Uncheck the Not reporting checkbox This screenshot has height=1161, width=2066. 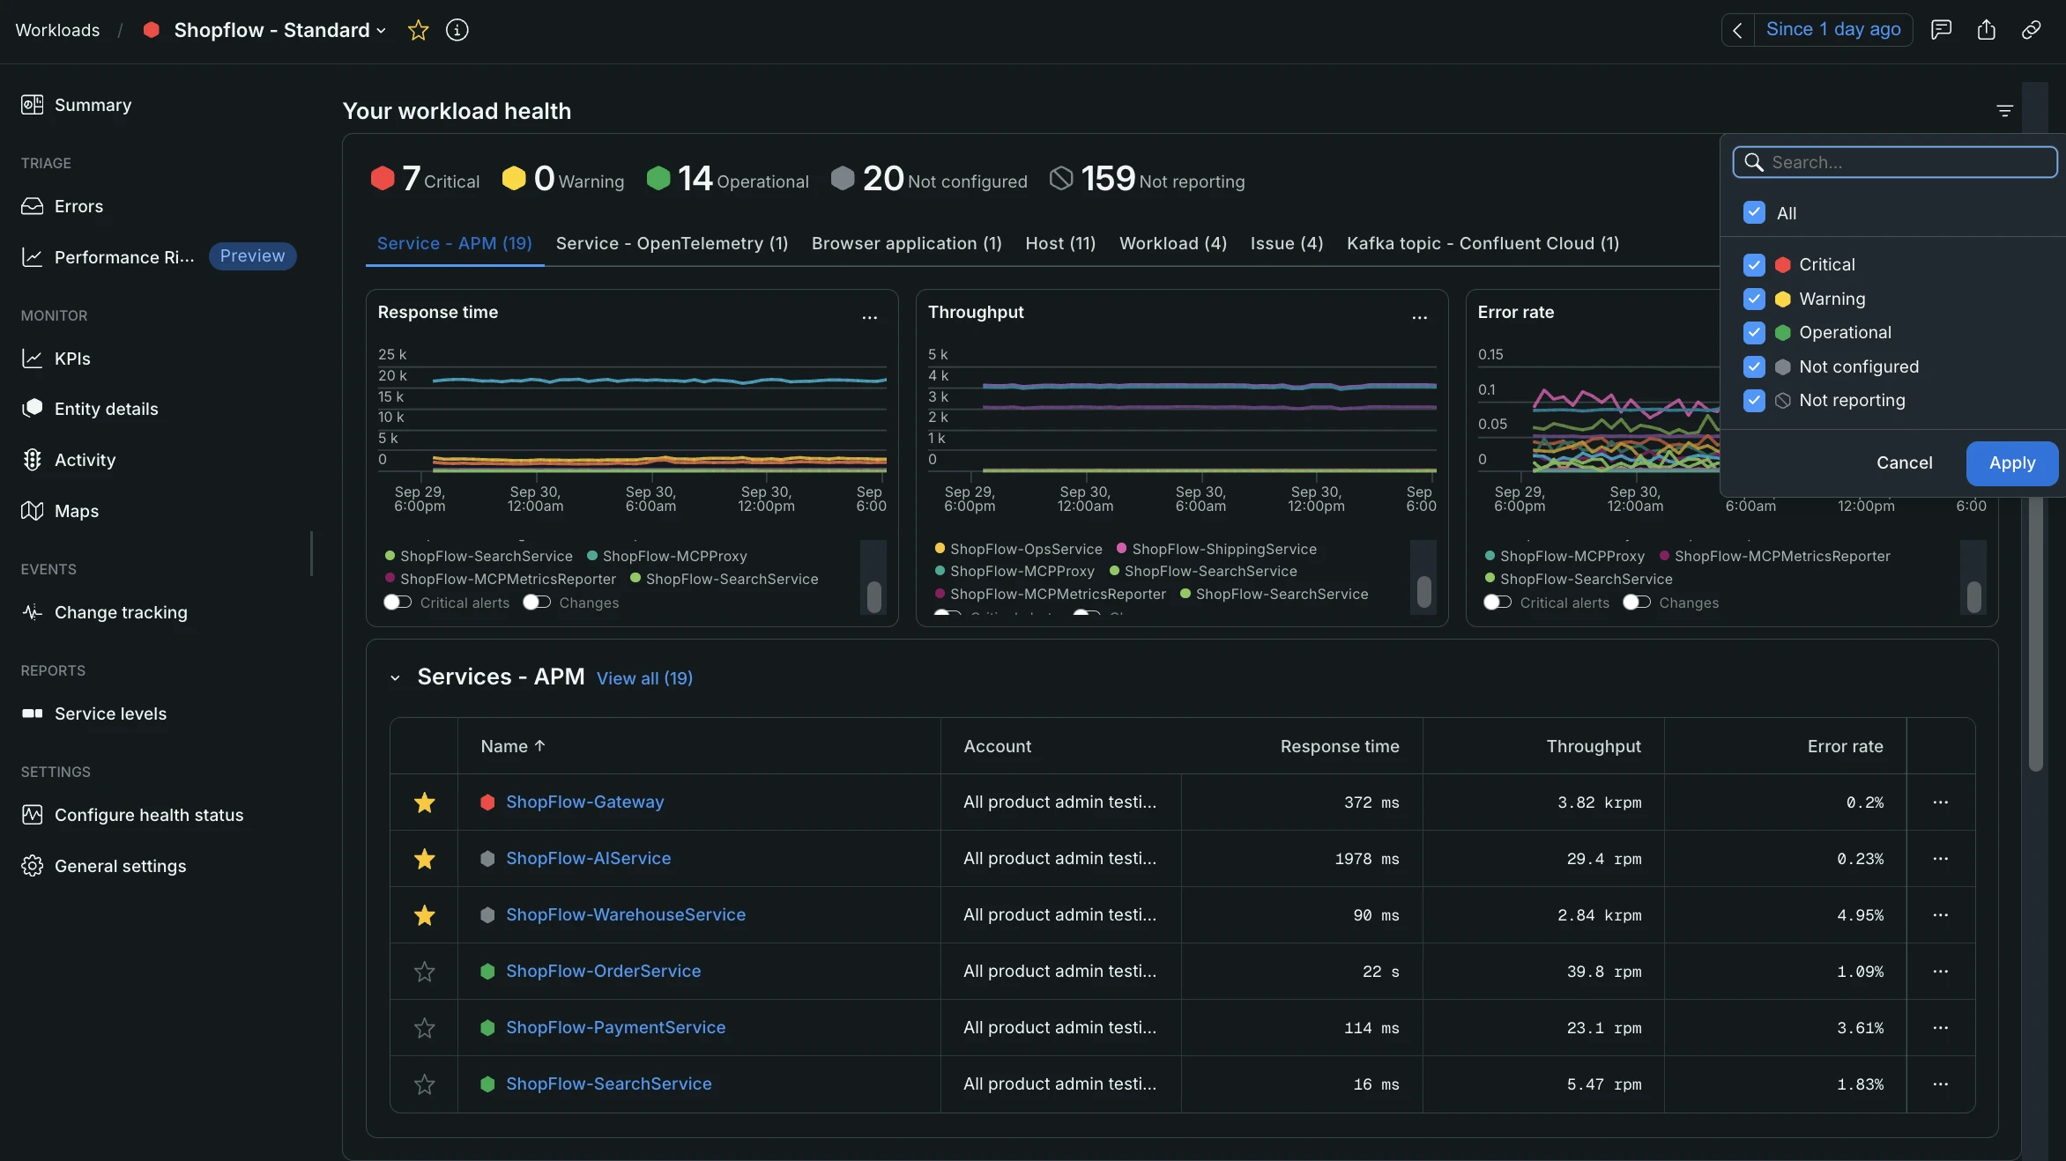(x=1754, y=401)
